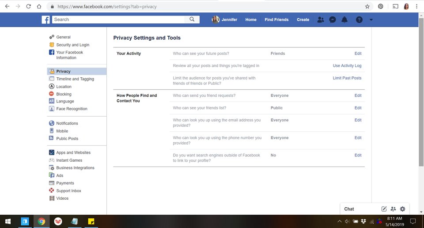Edit who can see your future posts
Screen dimensions: 424x228
pyautogui.click(x=358, y=53)
